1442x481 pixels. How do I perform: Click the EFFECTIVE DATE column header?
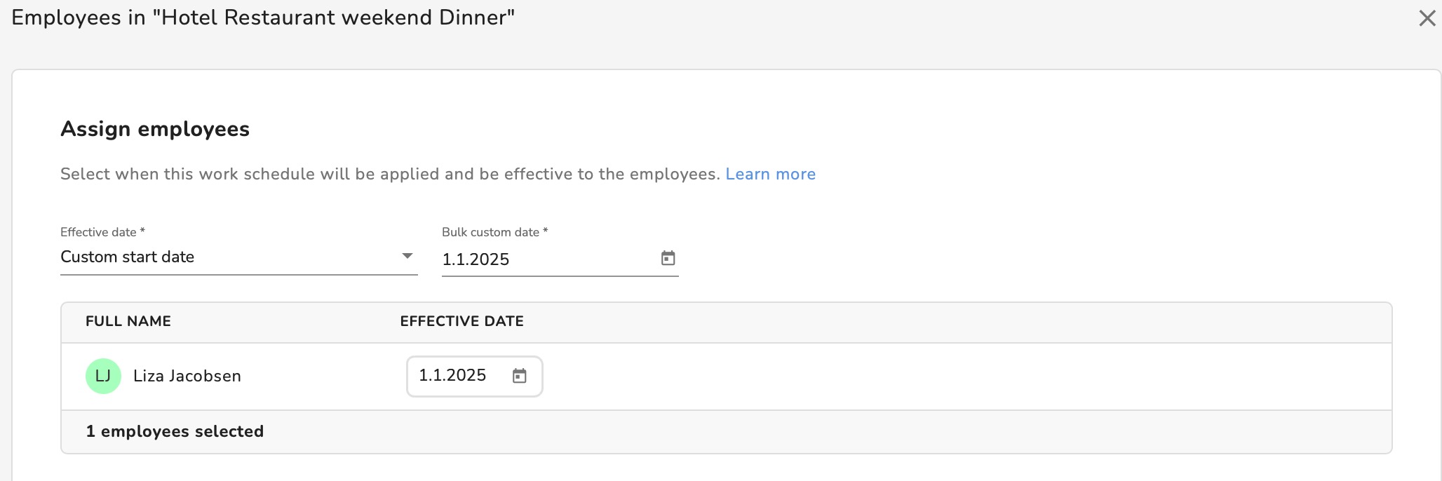click(461, 321)
